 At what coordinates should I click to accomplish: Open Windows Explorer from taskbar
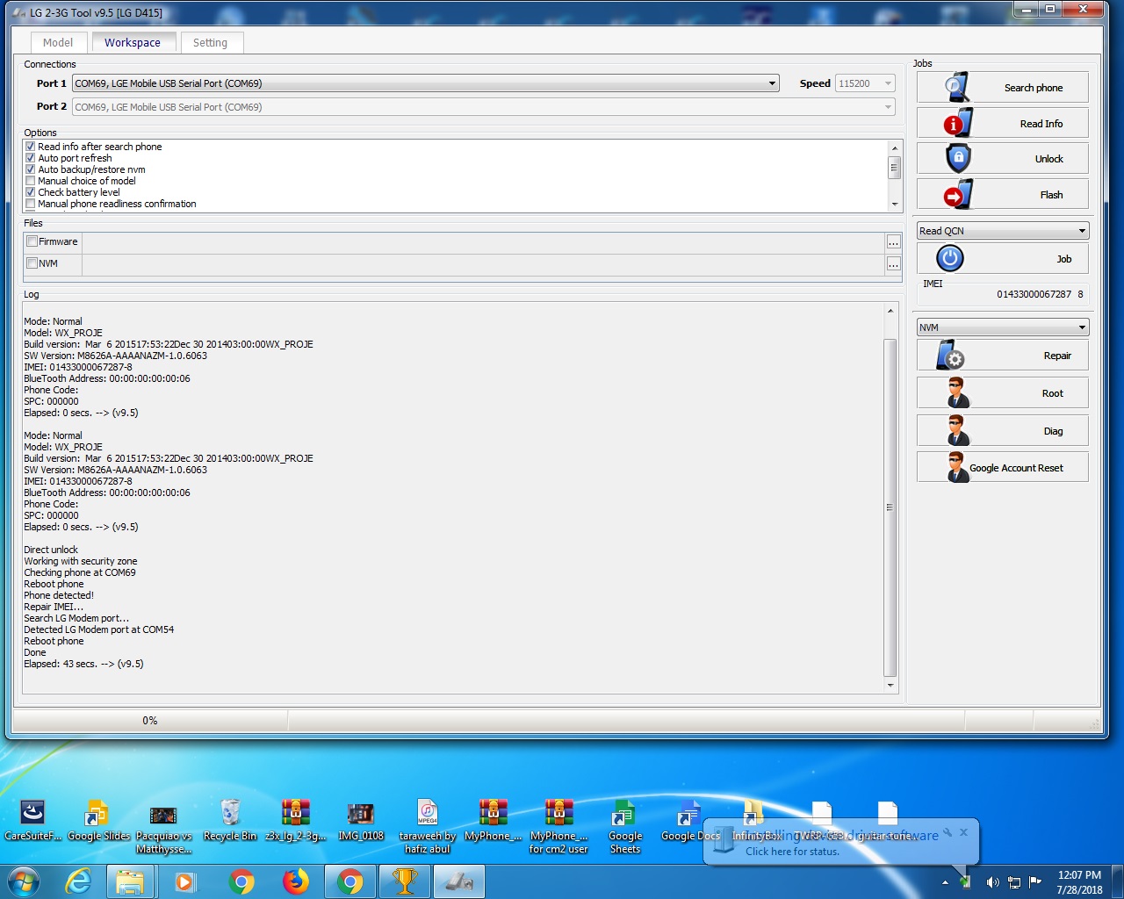(131, 881)
